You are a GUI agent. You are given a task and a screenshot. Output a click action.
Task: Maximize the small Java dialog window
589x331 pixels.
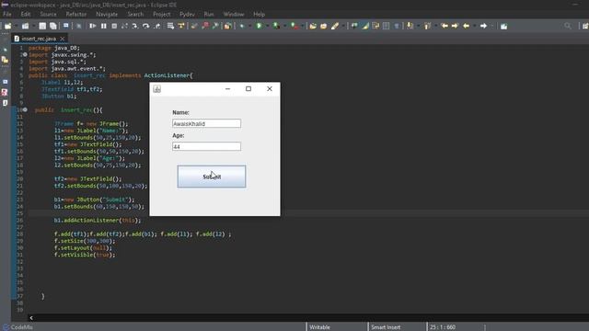[x=248, y=89]
